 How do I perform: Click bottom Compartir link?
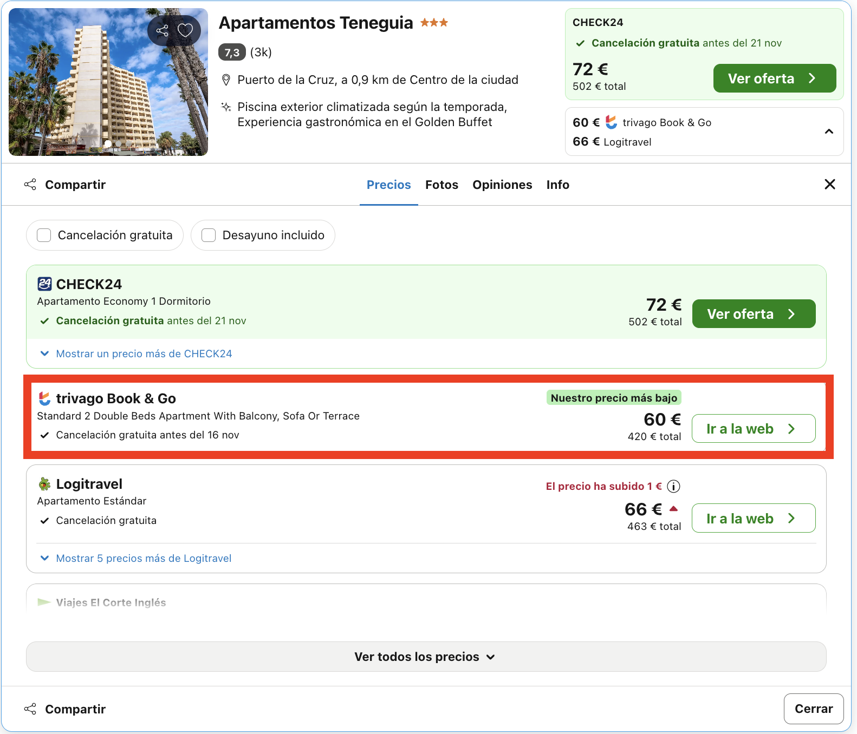pyautogui.click(x=75, y=709)
